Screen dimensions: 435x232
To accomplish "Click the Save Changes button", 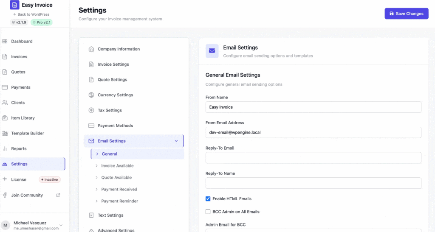I will 406,14.
